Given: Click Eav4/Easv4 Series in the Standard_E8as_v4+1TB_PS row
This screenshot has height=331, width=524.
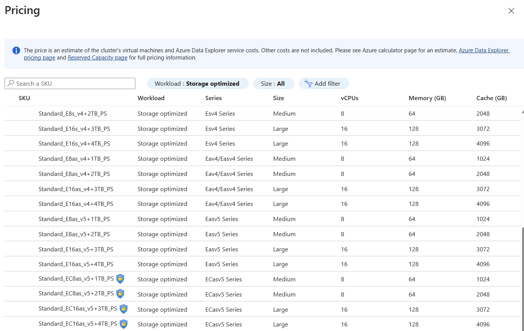Looking at the screenshot, I should (x=229, y=158).
